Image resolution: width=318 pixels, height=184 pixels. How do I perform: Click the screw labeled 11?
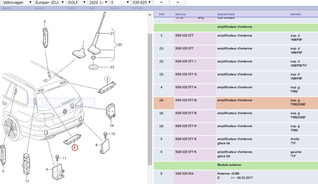pyautogui.click(x=57, y=157)
